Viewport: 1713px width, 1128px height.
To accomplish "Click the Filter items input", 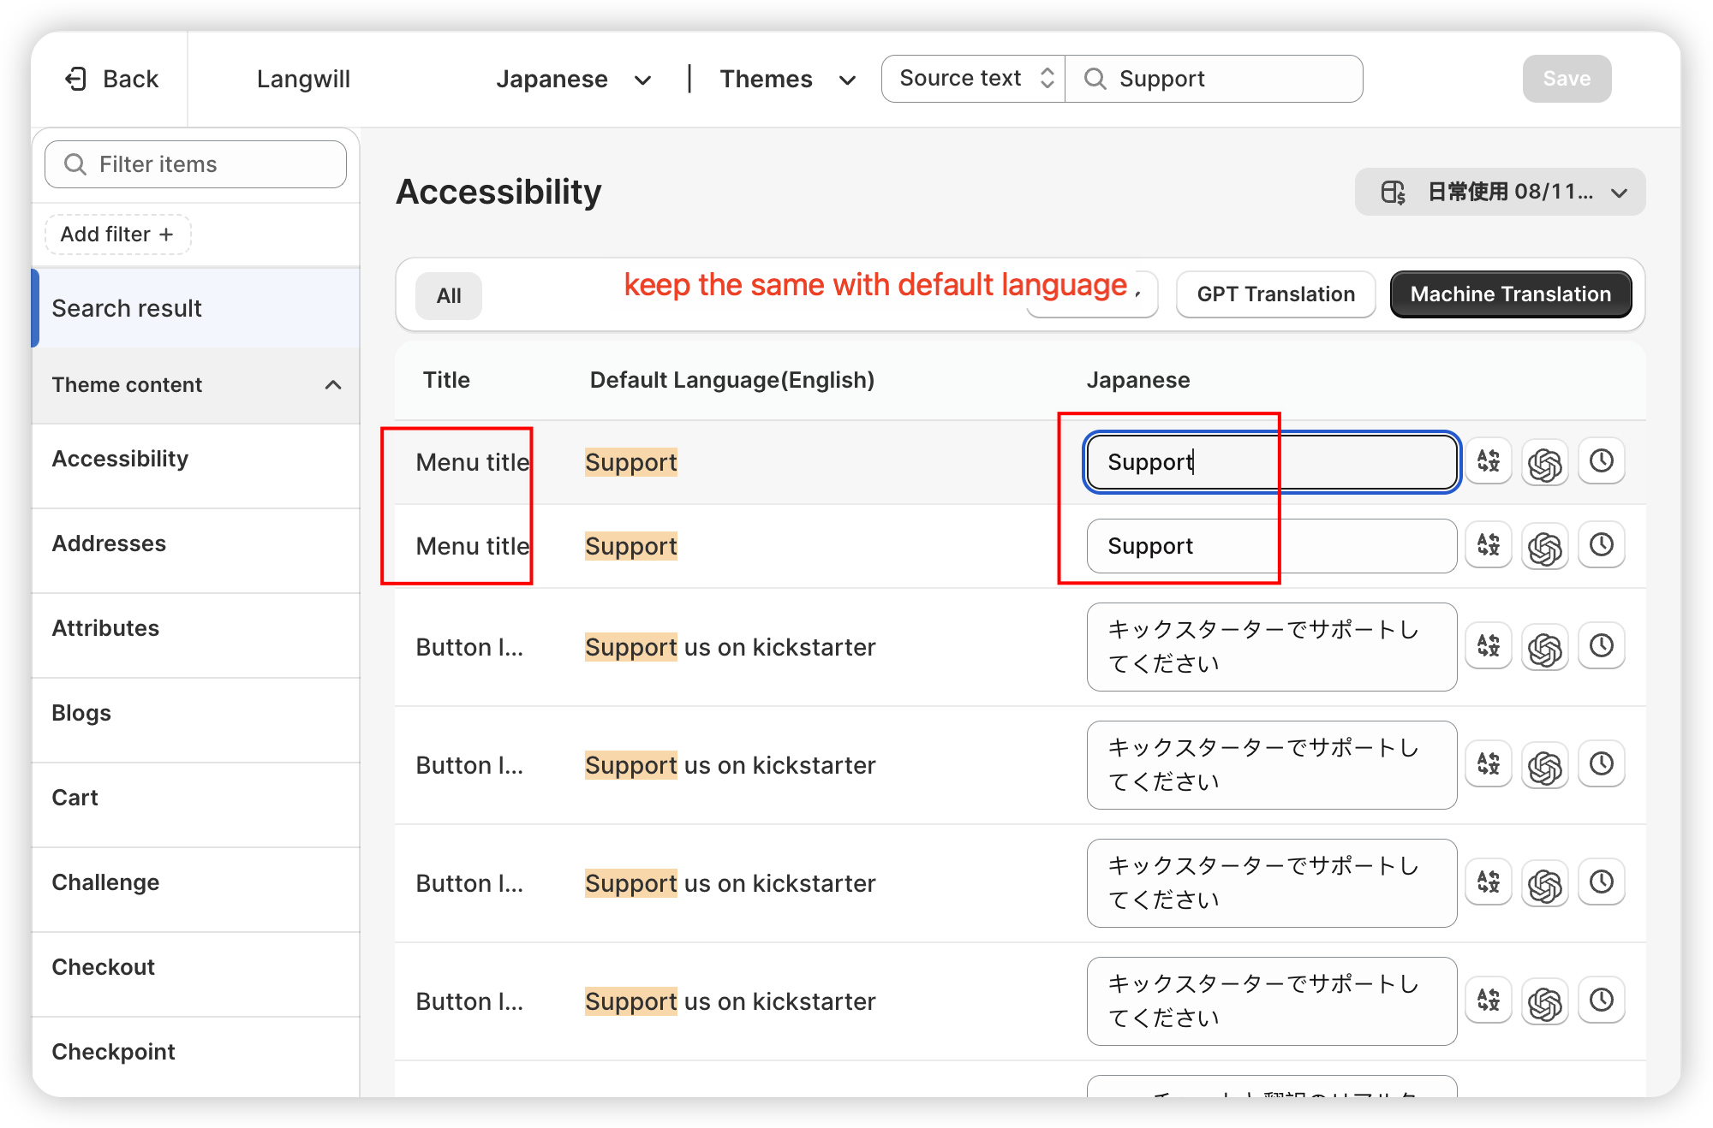I will coord(196,164).
